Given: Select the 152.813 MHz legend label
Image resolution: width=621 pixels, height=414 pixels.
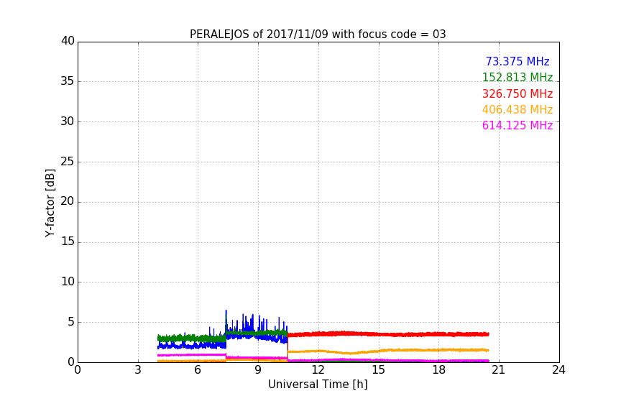Looking at the screenshot, I should pos(517,77).
